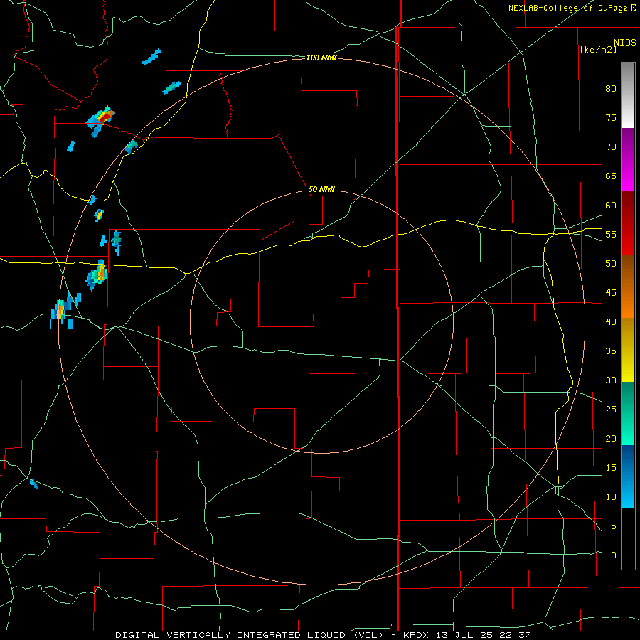Screen dimensions: 640x640
Task: Click the small isolated blue echo in the southwest
Action: click(x=34, y=484)
